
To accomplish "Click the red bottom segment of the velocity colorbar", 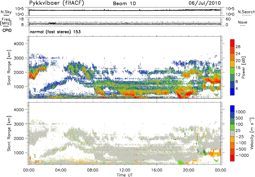I will tap(232, 158).
